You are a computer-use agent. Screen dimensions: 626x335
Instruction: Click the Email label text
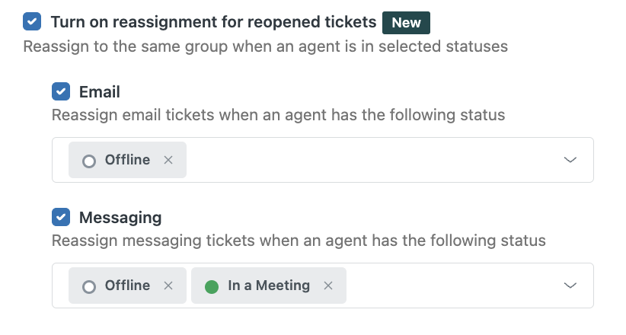pos(100,92)
